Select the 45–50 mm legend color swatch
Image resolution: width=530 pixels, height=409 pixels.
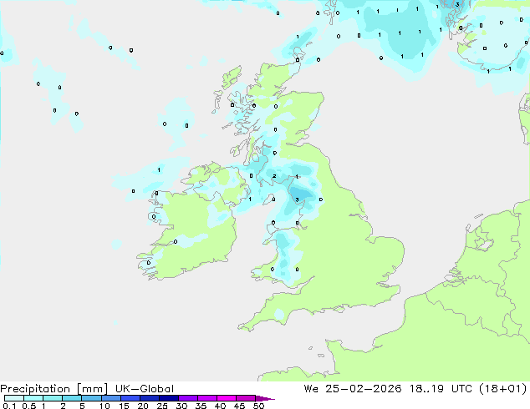(246, 398)
